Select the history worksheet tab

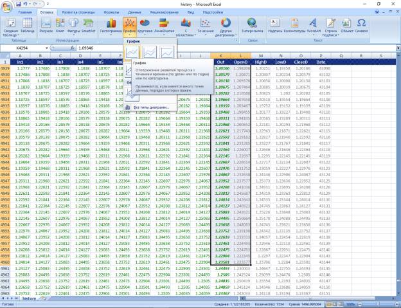point(30,298)
